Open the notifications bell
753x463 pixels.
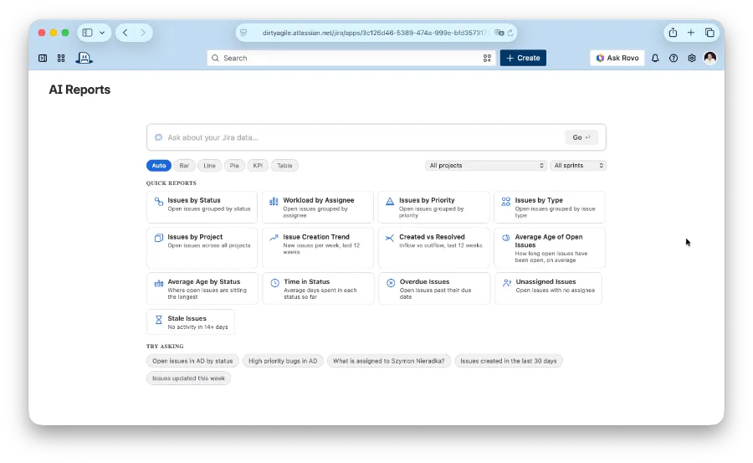point(655,58)
